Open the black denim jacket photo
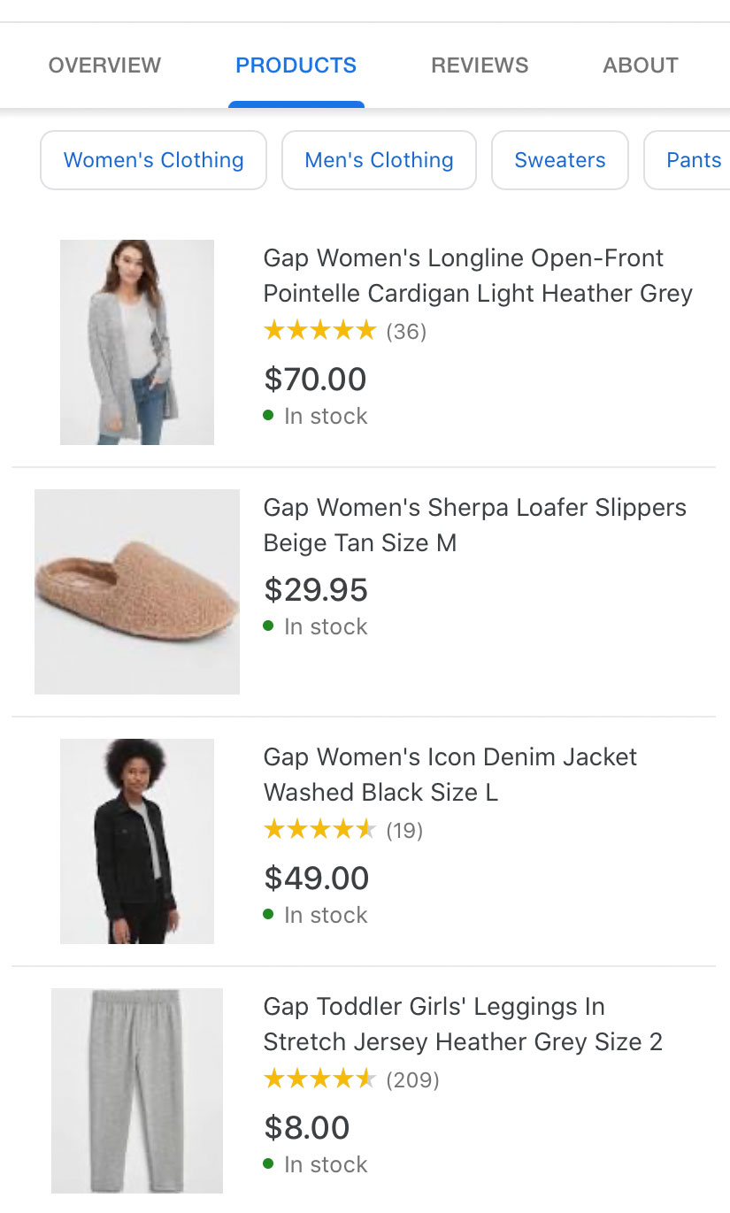The image size is (730, 1213). (137, 841)
